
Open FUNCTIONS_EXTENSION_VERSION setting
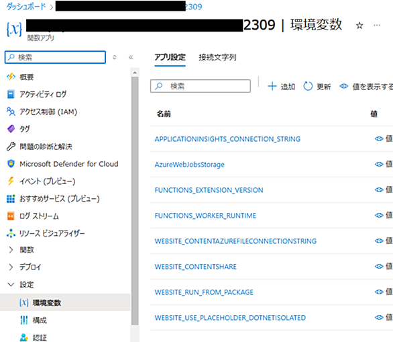(209, 190)
